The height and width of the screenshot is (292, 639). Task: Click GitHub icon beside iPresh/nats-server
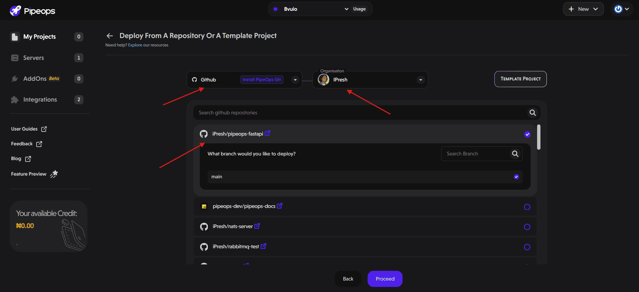point(204,227)
